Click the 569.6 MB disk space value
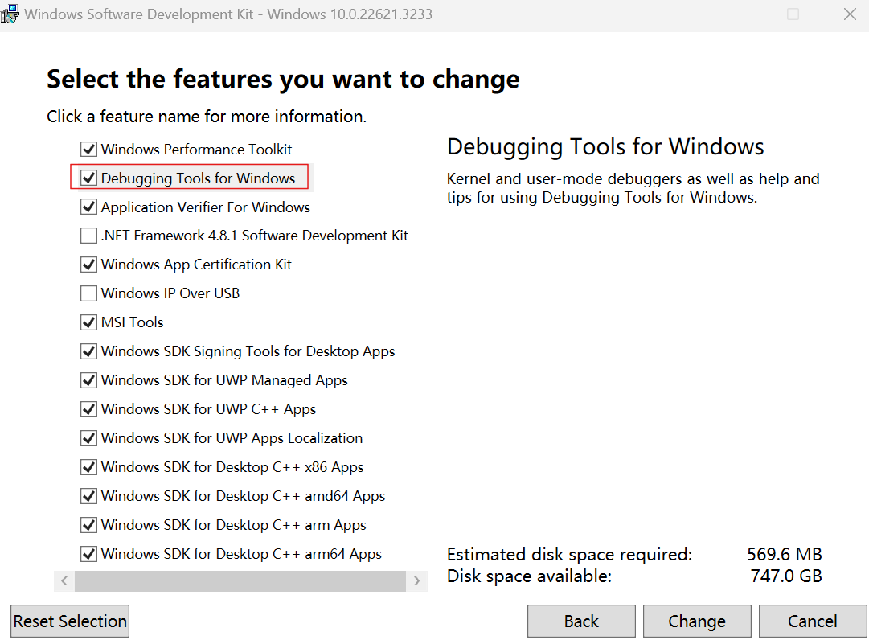Image resolution: width=869 pixels, height=644 pixels. [785, 554]
